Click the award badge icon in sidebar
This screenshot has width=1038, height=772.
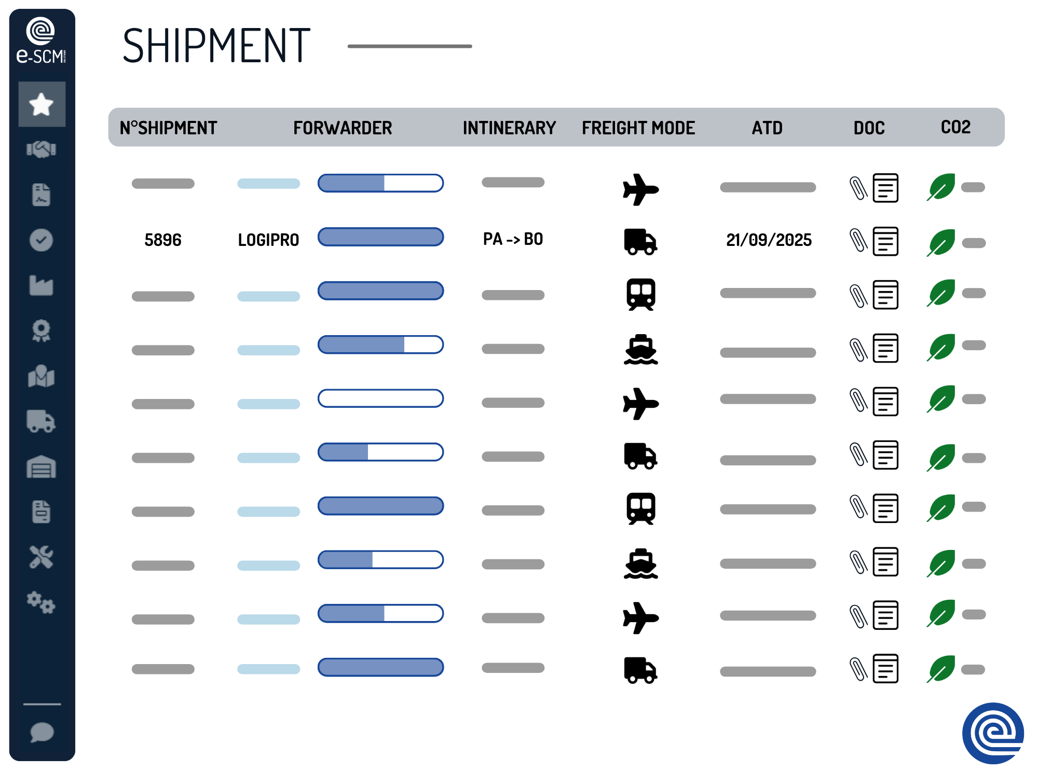42,330
